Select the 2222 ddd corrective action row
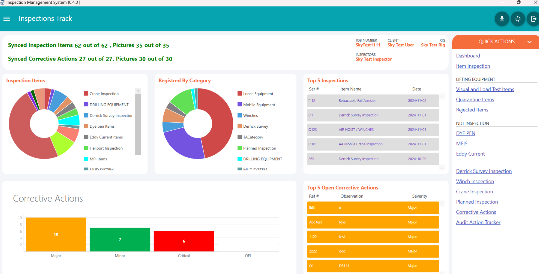The height and width of the screenshot is (274, 539). [x=373, y=251]
